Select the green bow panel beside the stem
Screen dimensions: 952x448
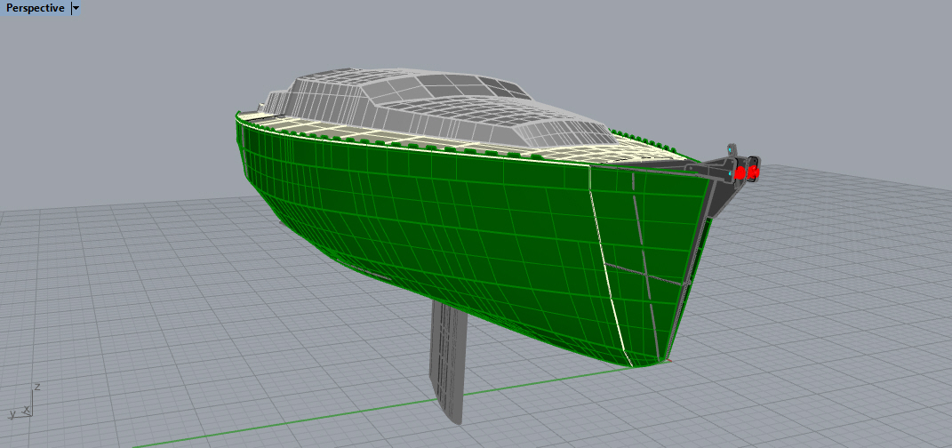[649, 231]
